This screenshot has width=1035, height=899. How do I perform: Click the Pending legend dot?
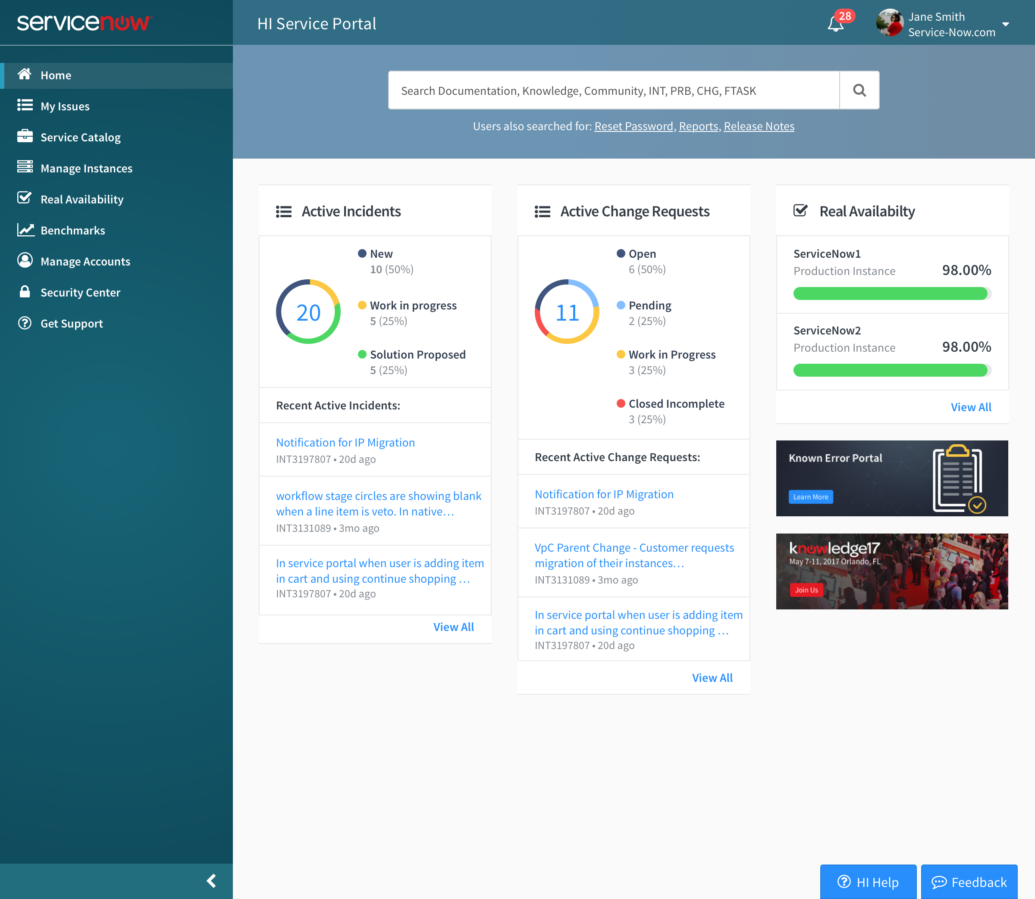click(x=621, y=305)
